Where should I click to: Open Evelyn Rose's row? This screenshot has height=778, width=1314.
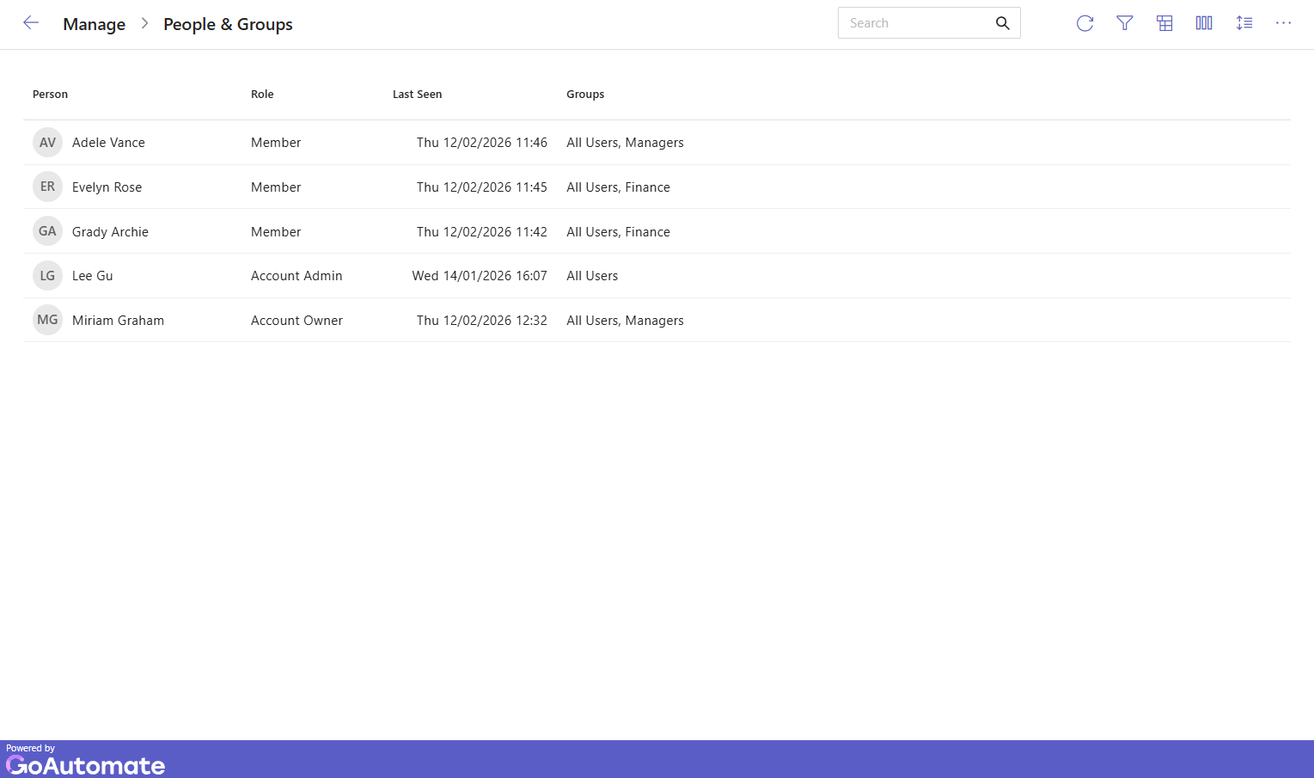click(x=107, y=187)
